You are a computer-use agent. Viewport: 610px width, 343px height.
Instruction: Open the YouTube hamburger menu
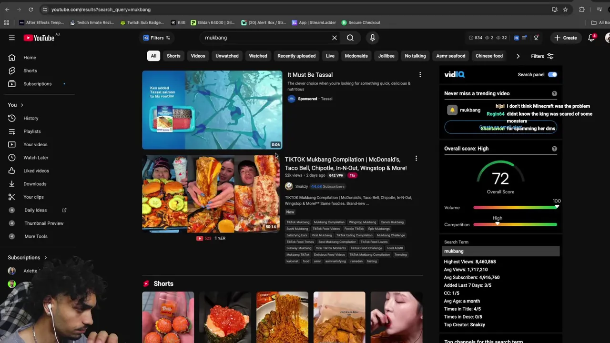pos(11,38)
